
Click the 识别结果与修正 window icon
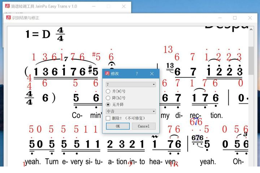pyautogui.click(x=8, y=18)
